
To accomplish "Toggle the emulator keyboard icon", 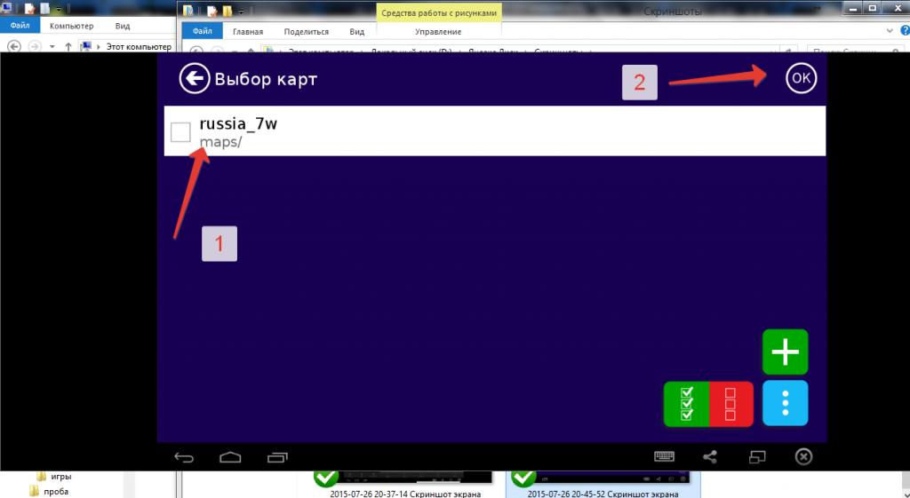I will 664,457.
